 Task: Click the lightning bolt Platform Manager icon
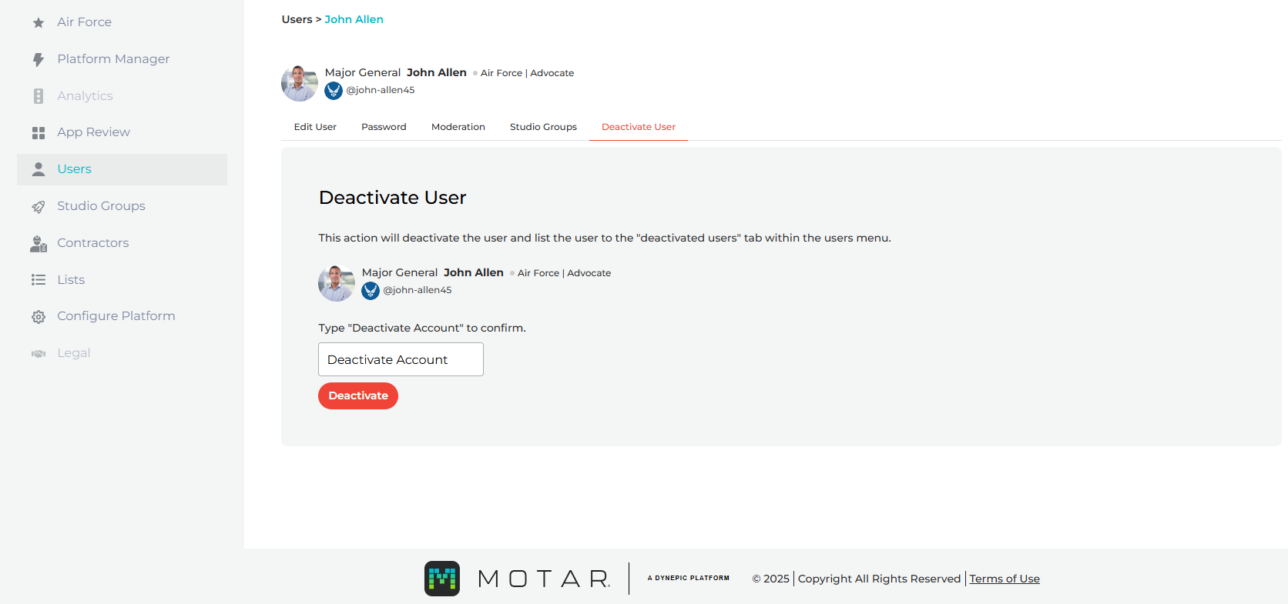(39, 59)
